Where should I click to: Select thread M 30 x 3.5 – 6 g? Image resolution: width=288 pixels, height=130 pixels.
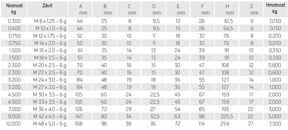pos(50,94)
